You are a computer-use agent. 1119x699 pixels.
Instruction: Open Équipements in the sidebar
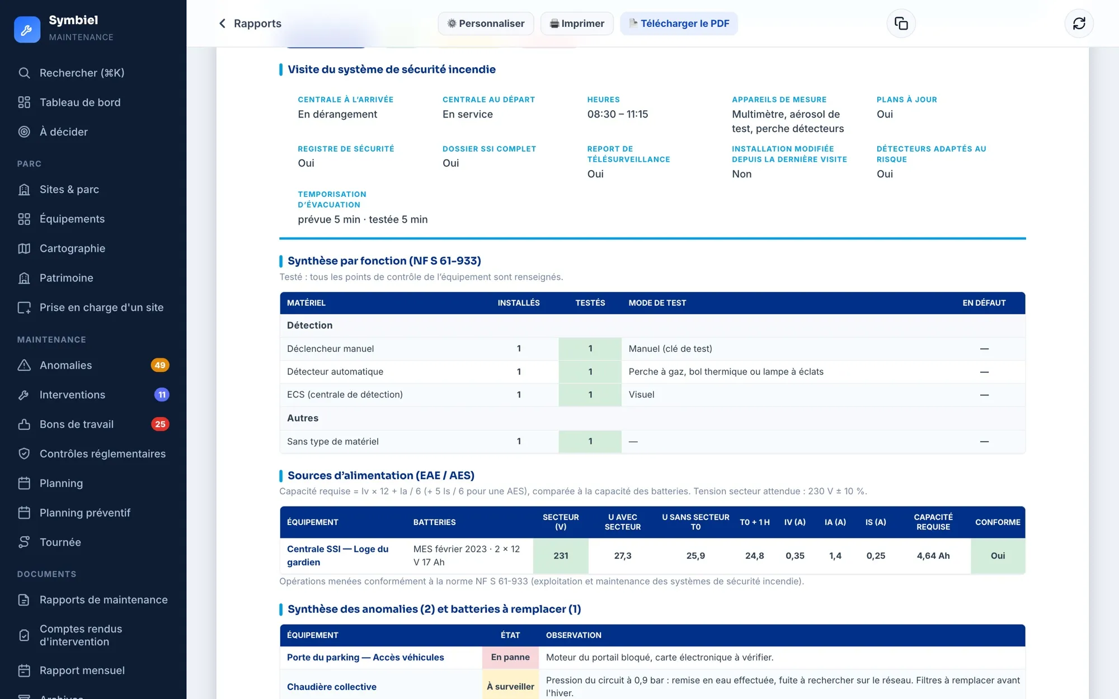[x=93, y=219]
